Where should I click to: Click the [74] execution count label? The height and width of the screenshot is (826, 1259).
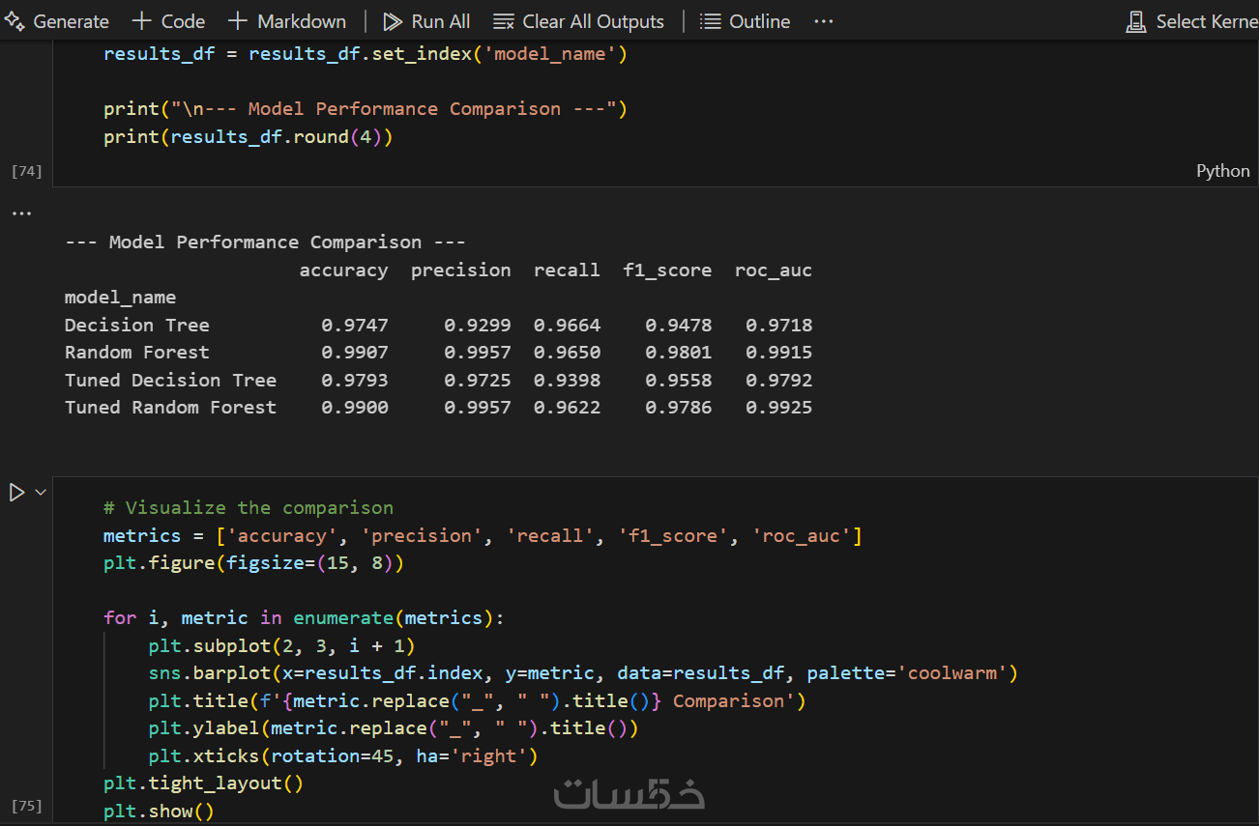pyautogui.click(x=26, y=171)
